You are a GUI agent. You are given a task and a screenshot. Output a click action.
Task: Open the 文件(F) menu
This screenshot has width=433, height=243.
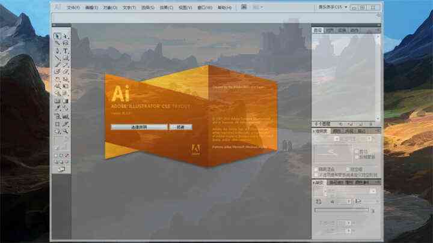(x=73, y=7)
